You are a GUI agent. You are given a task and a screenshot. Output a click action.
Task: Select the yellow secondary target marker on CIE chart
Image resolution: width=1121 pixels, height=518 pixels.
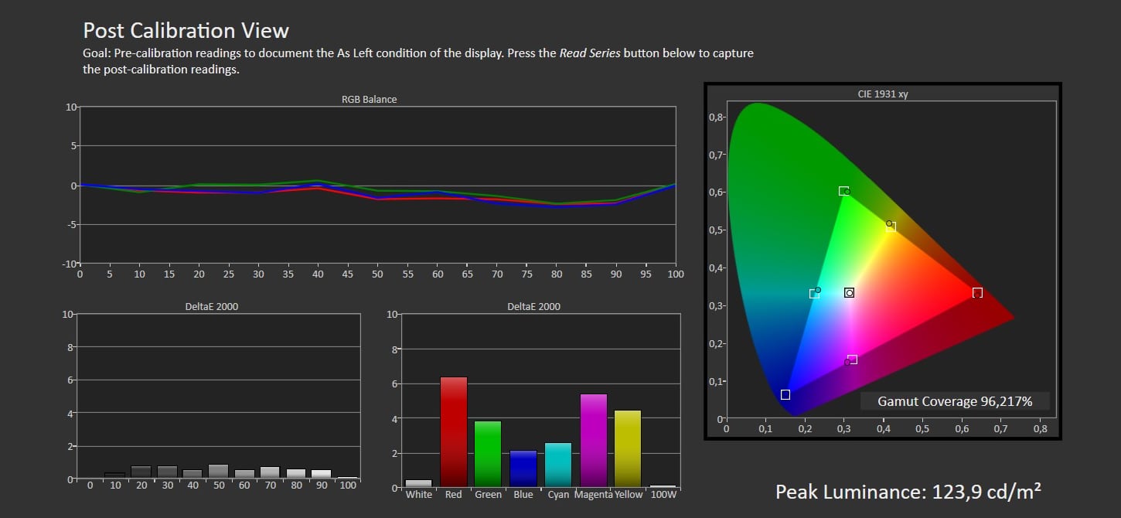[891, 227]
